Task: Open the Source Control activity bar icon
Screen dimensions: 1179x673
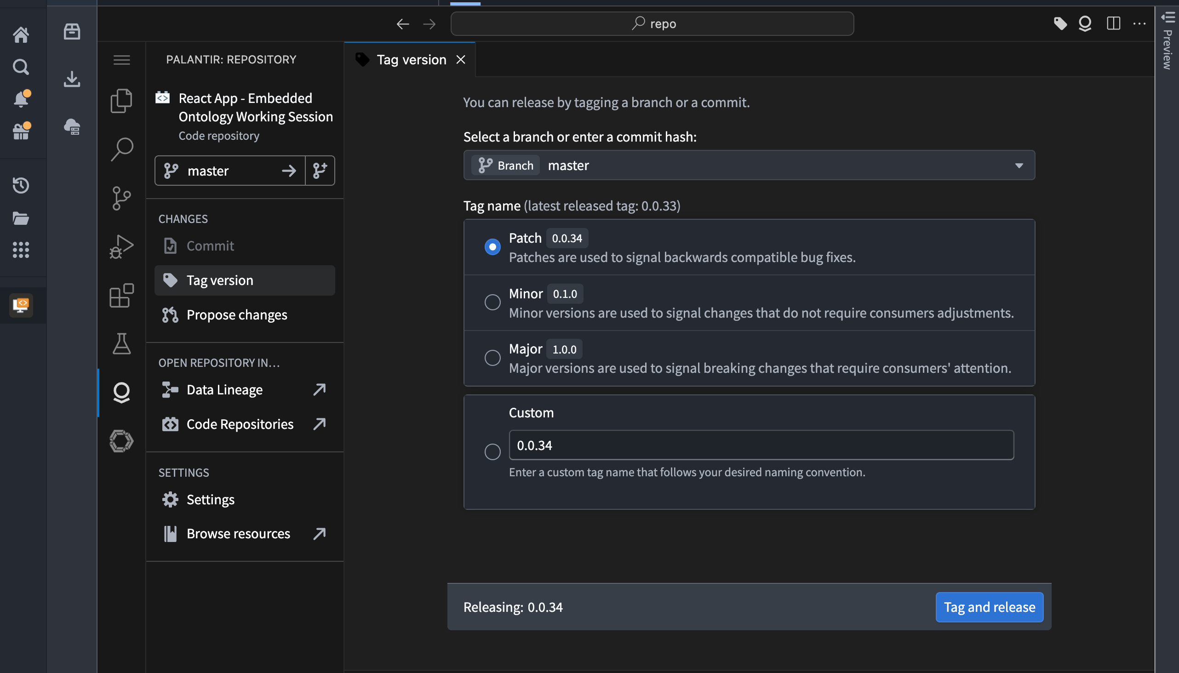Action: click(x=121, y=198)
